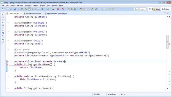Click the Writable status bar entry
Image resolution: width=172 pixels, height=97 pixels.
click(96, 94)
